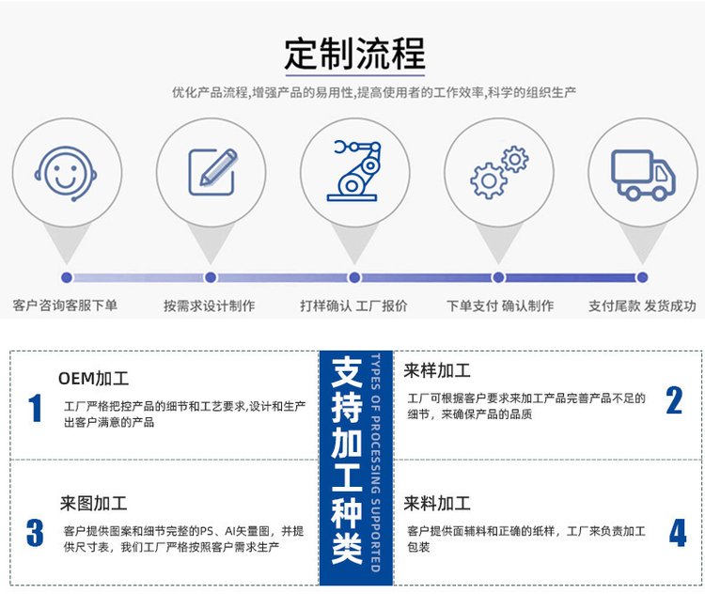This screenshot has width=705, height=609.
Task: Open the 按需求设计制作 step label
Action: [209, 305]
